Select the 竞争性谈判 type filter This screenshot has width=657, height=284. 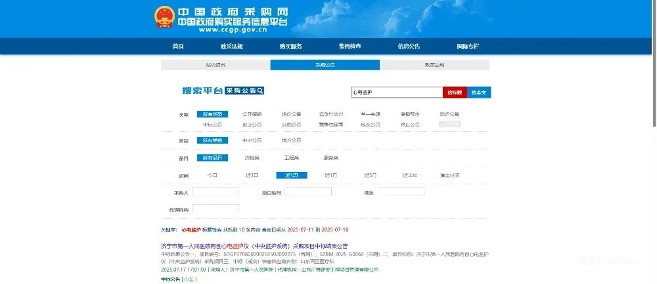331,114
